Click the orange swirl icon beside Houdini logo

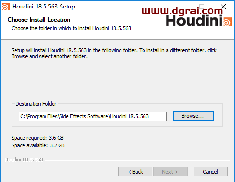[227, 22]
